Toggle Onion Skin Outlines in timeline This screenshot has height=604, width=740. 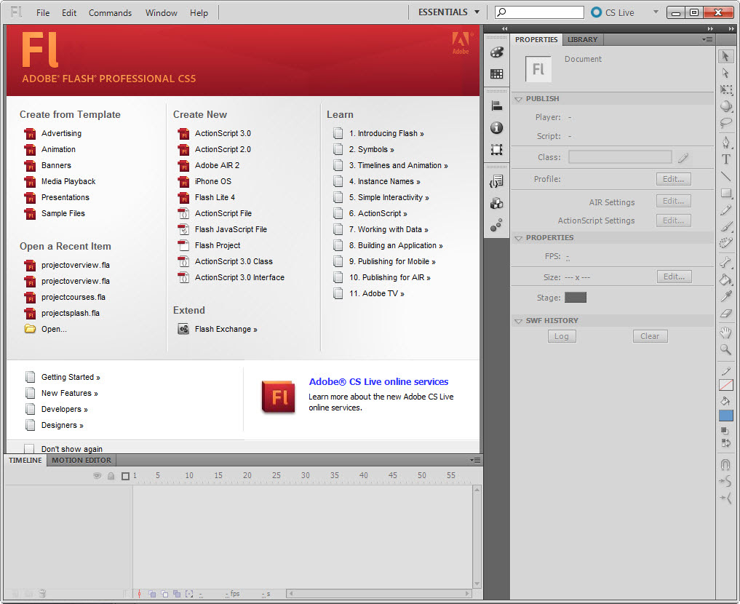[x=164, y=594]
